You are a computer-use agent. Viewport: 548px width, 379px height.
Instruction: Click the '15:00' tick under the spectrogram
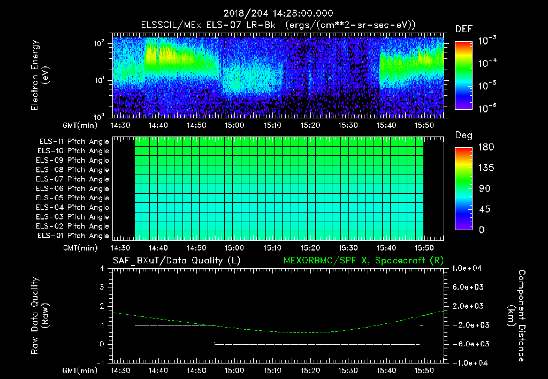[x=234, y=125]
